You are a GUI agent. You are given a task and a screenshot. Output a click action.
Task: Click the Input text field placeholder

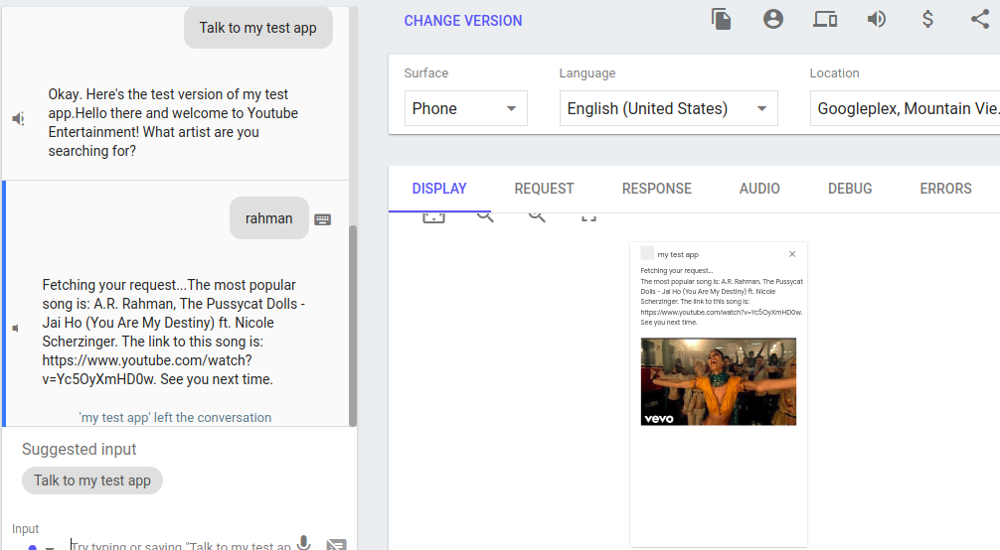(181, 546)
